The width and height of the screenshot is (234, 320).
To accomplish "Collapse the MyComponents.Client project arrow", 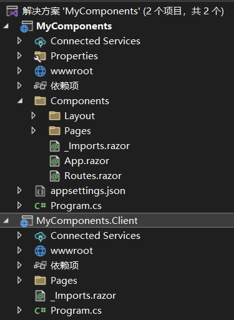I will click(6, 221).
